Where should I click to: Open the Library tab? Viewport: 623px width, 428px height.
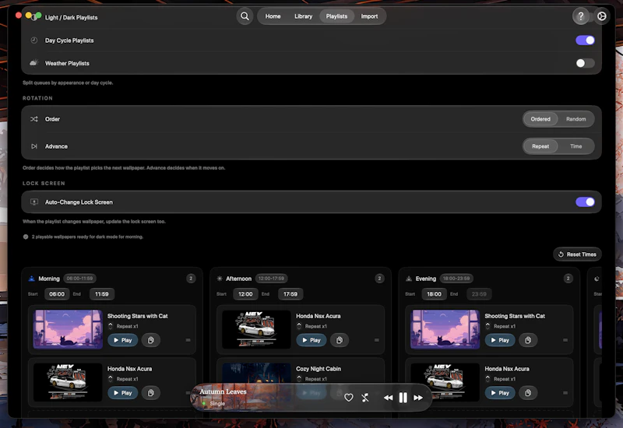pos(303,16)
